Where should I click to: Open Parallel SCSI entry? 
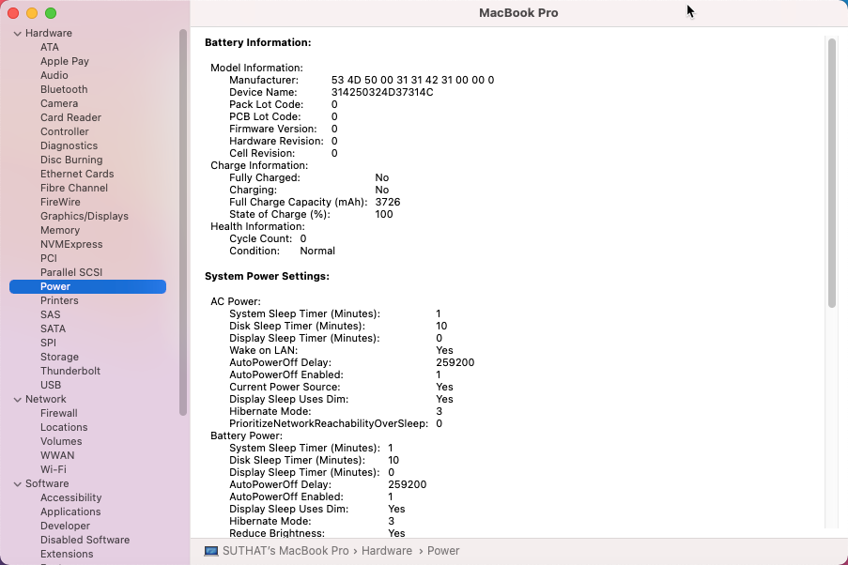click(x=71, y=272)
